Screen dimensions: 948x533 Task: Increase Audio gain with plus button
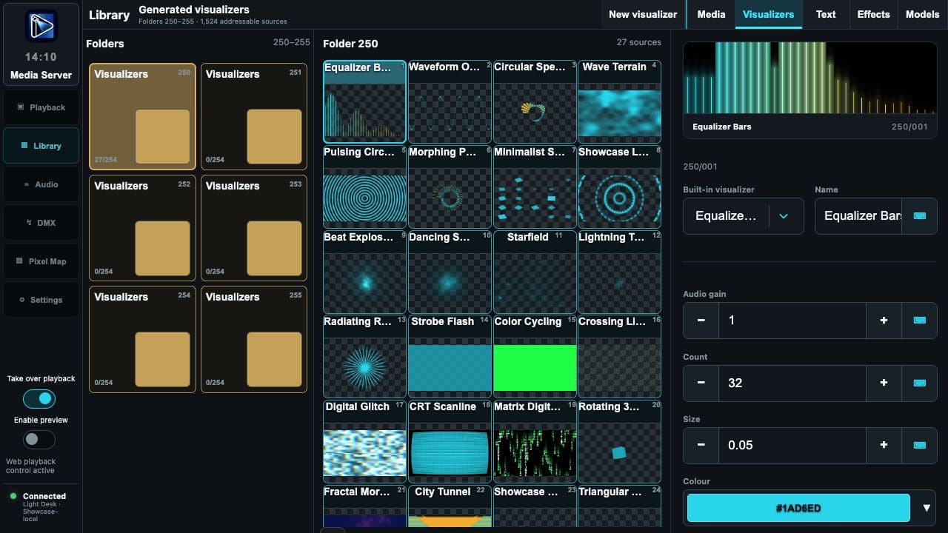pyautogui.click(x=884, y=320)
